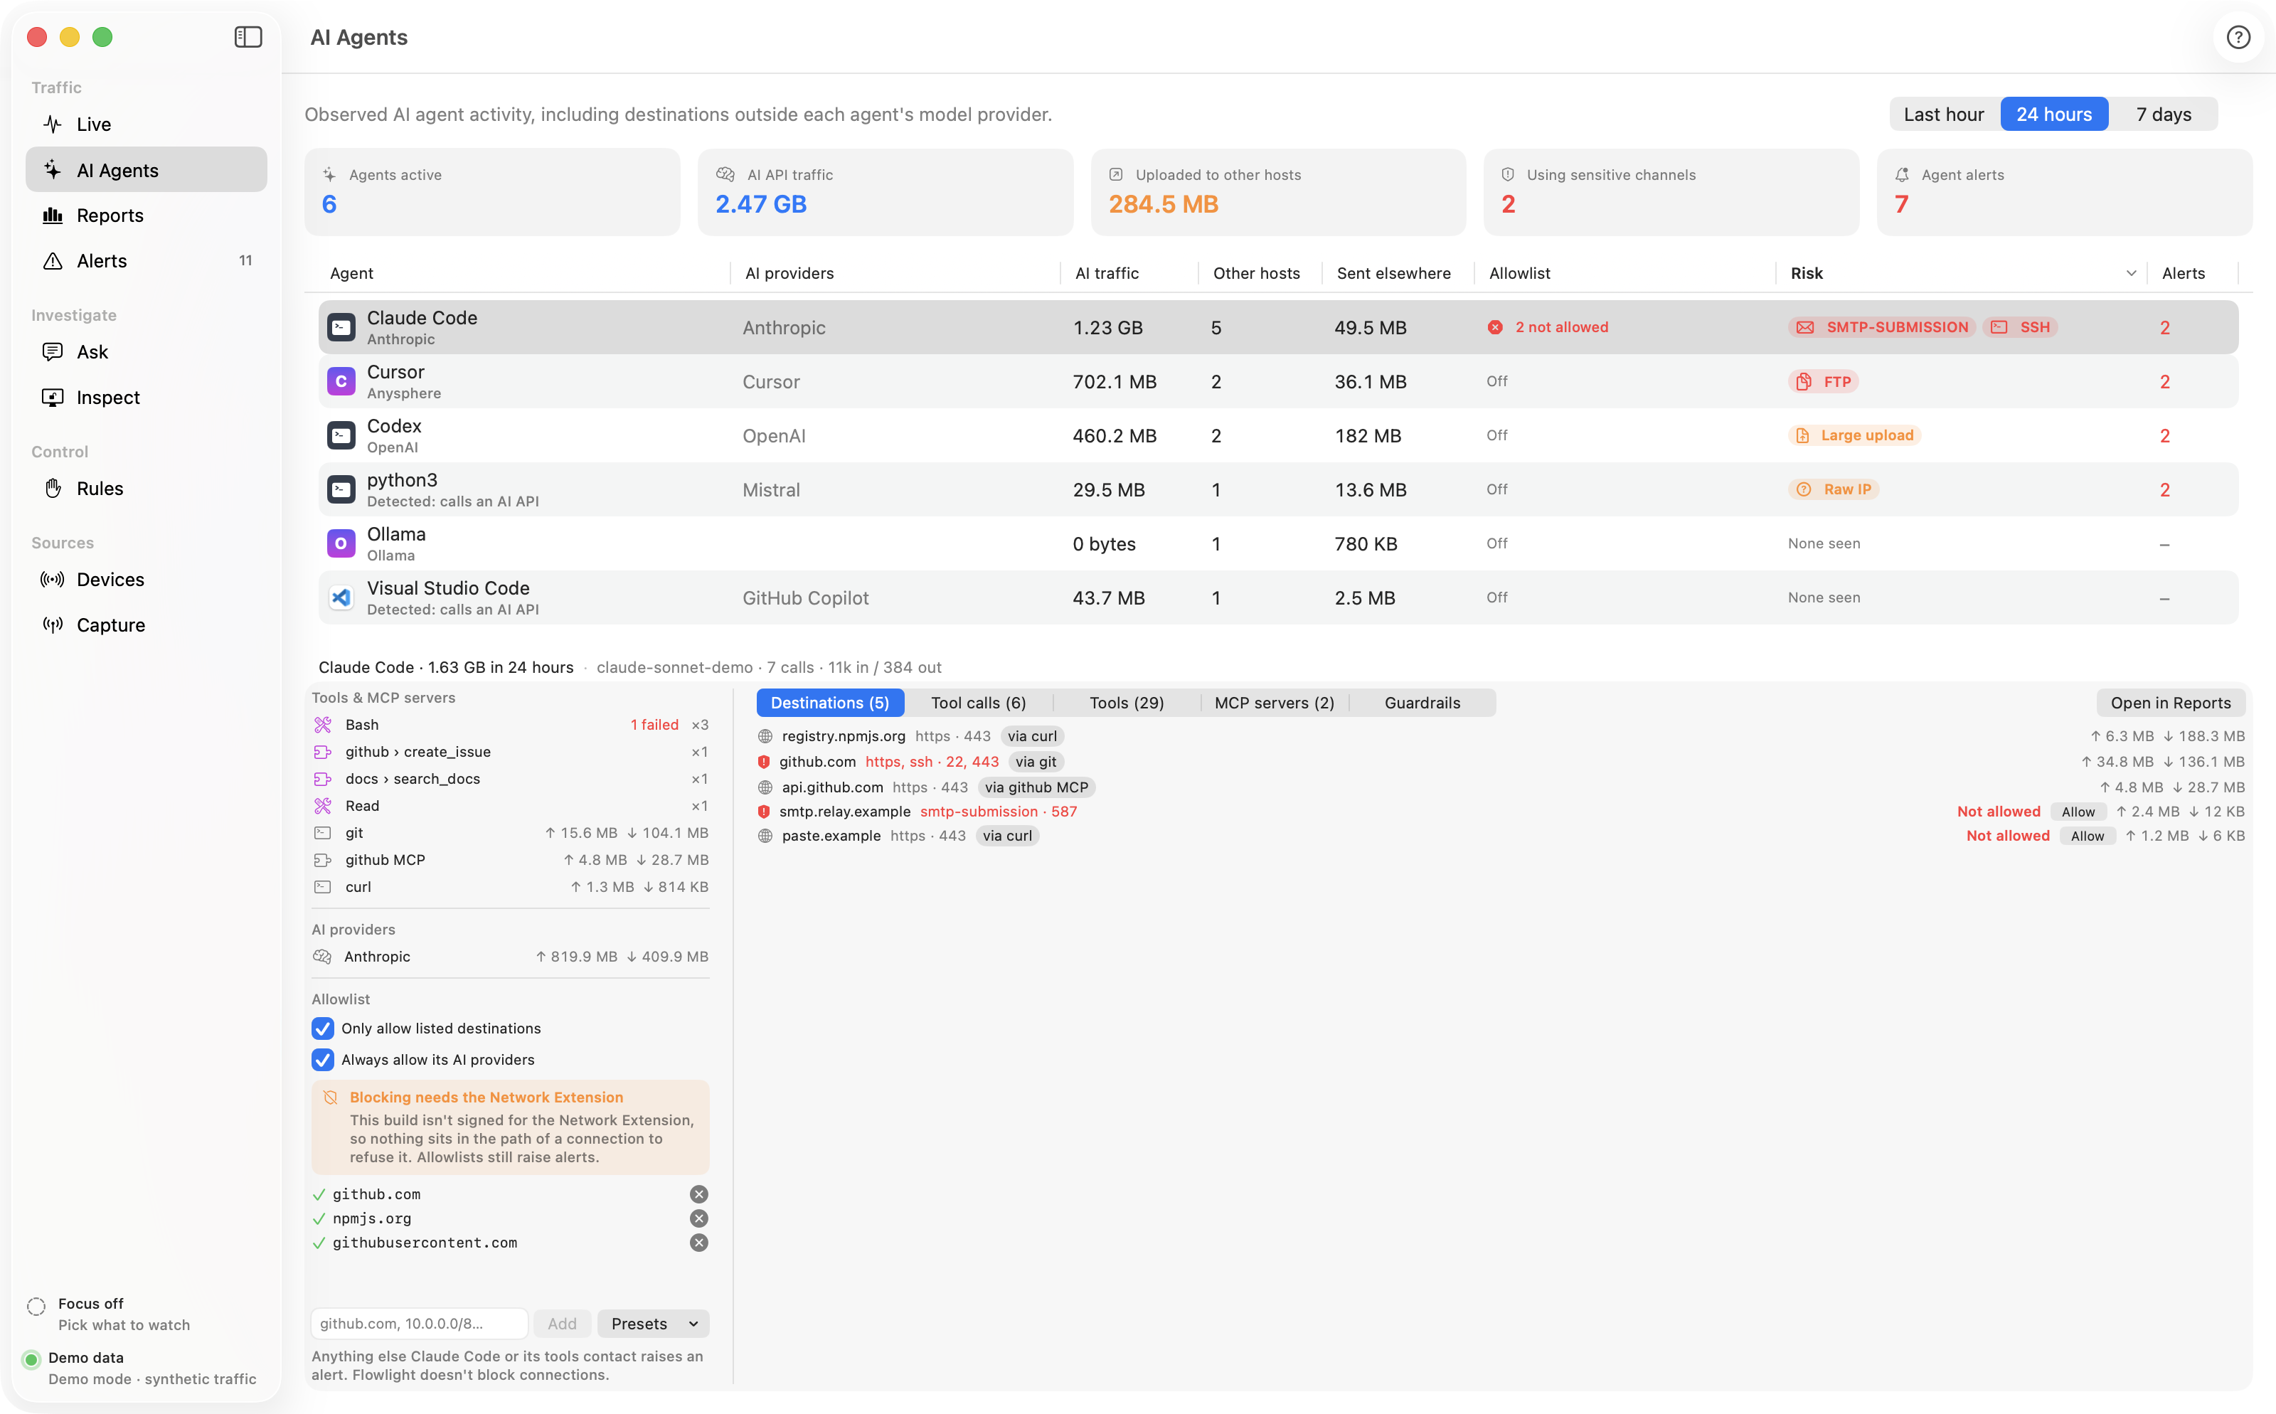
Task: Click the Anthropic provider icon in AI providers
Action: pyautogui.click(x=323, y=957)
